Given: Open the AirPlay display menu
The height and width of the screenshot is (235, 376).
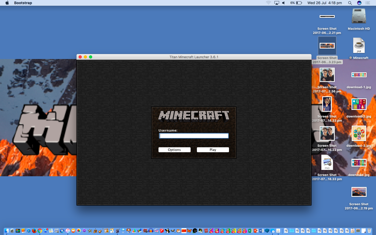Looking at the screenshot, I should pos(277,3).
